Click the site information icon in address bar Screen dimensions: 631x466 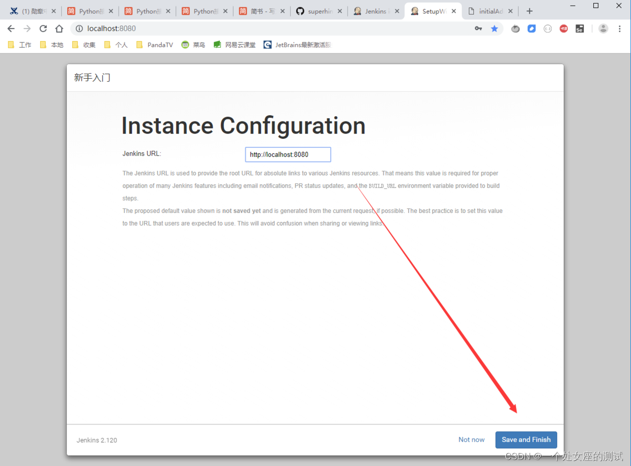(79, 28)
